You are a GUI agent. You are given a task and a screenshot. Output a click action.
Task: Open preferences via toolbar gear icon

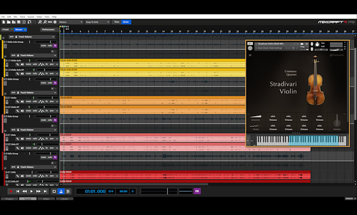[55, 22]
